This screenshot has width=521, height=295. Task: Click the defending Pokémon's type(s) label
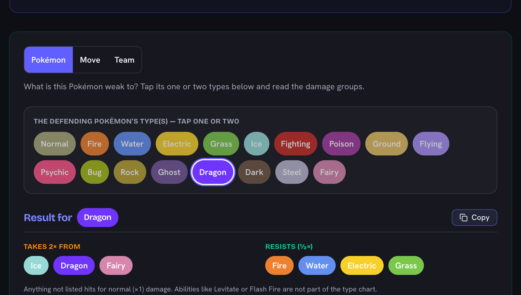[x=136, y=121]
